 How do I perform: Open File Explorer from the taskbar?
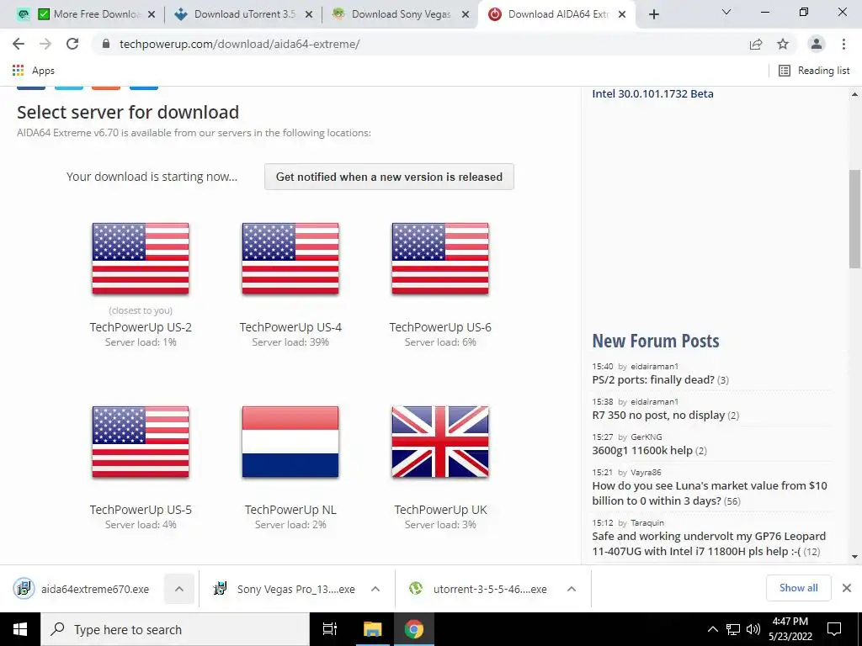click(x=372, y=629)
